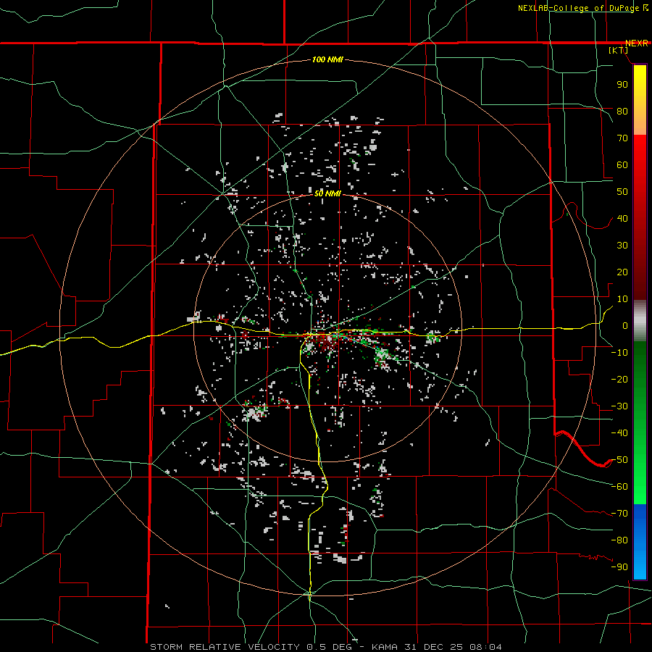Click the blue bottom segment of color bar
The height and width of the screenshot is (652, 652).
640,542
